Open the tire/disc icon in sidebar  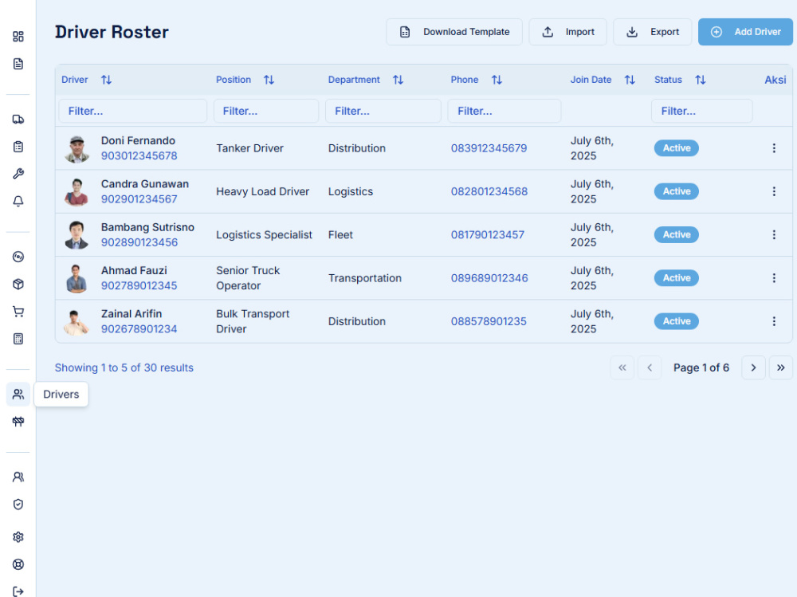(x=18, y=257)
